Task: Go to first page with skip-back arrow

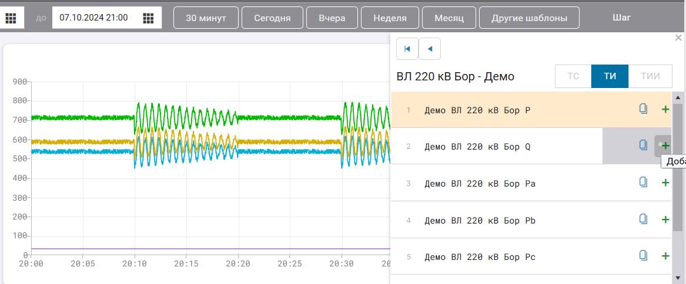Action: pos(407,49)
